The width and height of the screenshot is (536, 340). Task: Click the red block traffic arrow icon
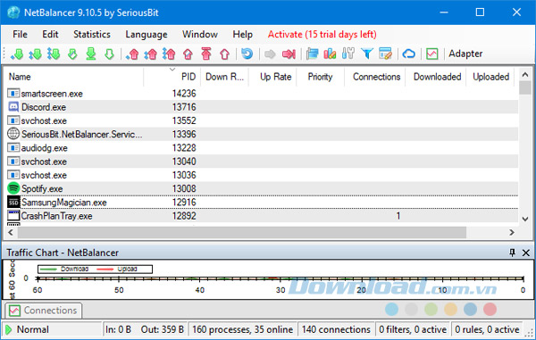click(289, 54)
